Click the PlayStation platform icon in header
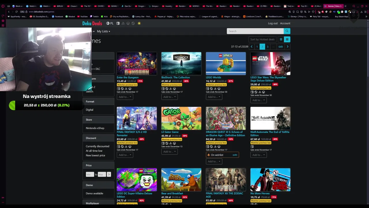 [x=123, y=23]
